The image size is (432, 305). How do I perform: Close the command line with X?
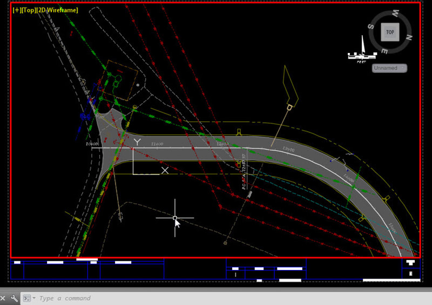tap(3, 298)
